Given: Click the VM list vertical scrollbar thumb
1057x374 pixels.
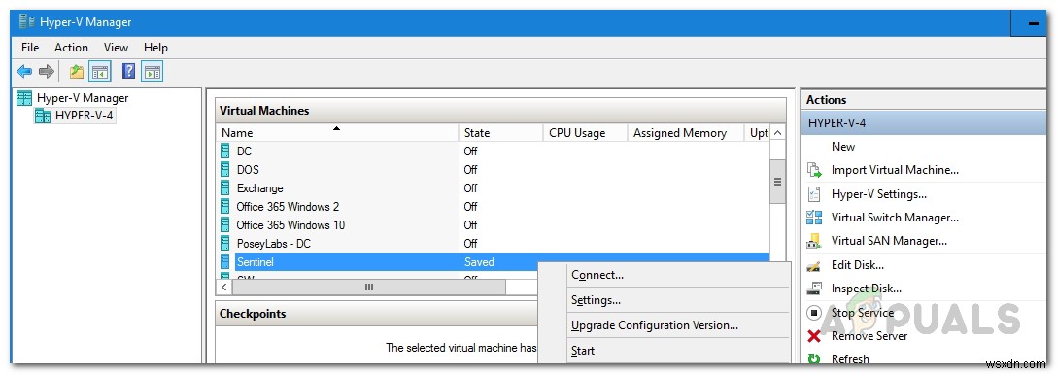Looking at the screenshot, I should pyautogui.click(x=777, y=182).
